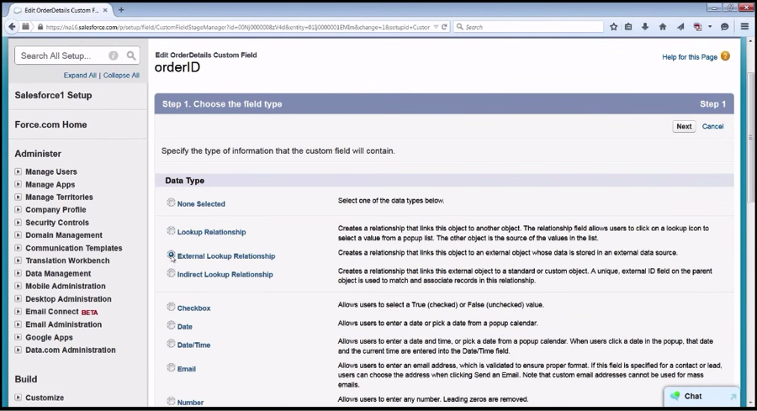The width and height of the screenshot is (757, 411).
Task: Click the chat bubble toolbar icon
Action: click(725, 27)
